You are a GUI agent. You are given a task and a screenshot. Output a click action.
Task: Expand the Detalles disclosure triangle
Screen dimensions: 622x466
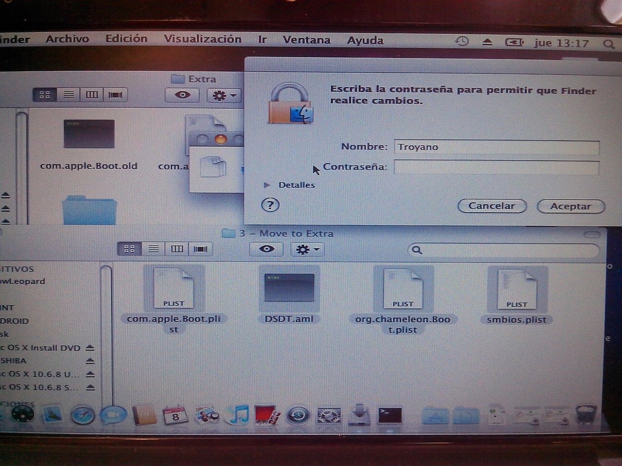pyautogui.click(x=267, y=185)
